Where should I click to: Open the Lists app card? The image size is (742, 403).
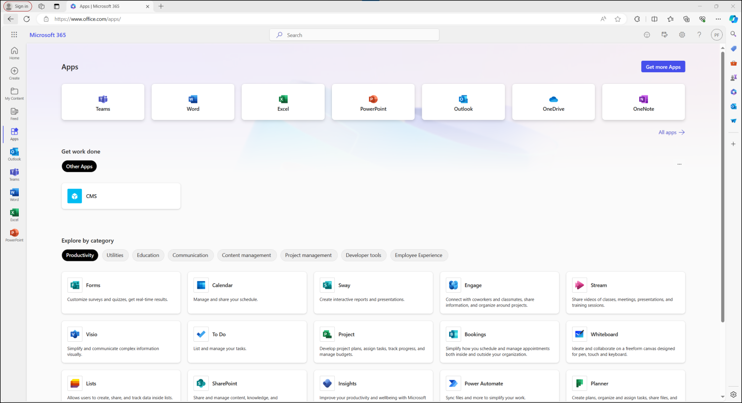point(121,386)
